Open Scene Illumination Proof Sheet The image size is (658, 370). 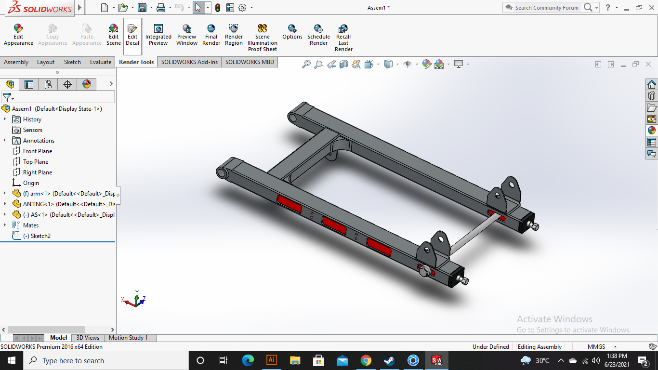pyautogui.click(x=263, y=38)
